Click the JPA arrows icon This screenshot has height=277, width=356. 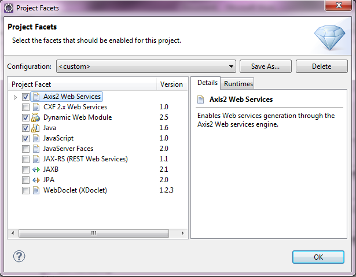pos(36,180)
